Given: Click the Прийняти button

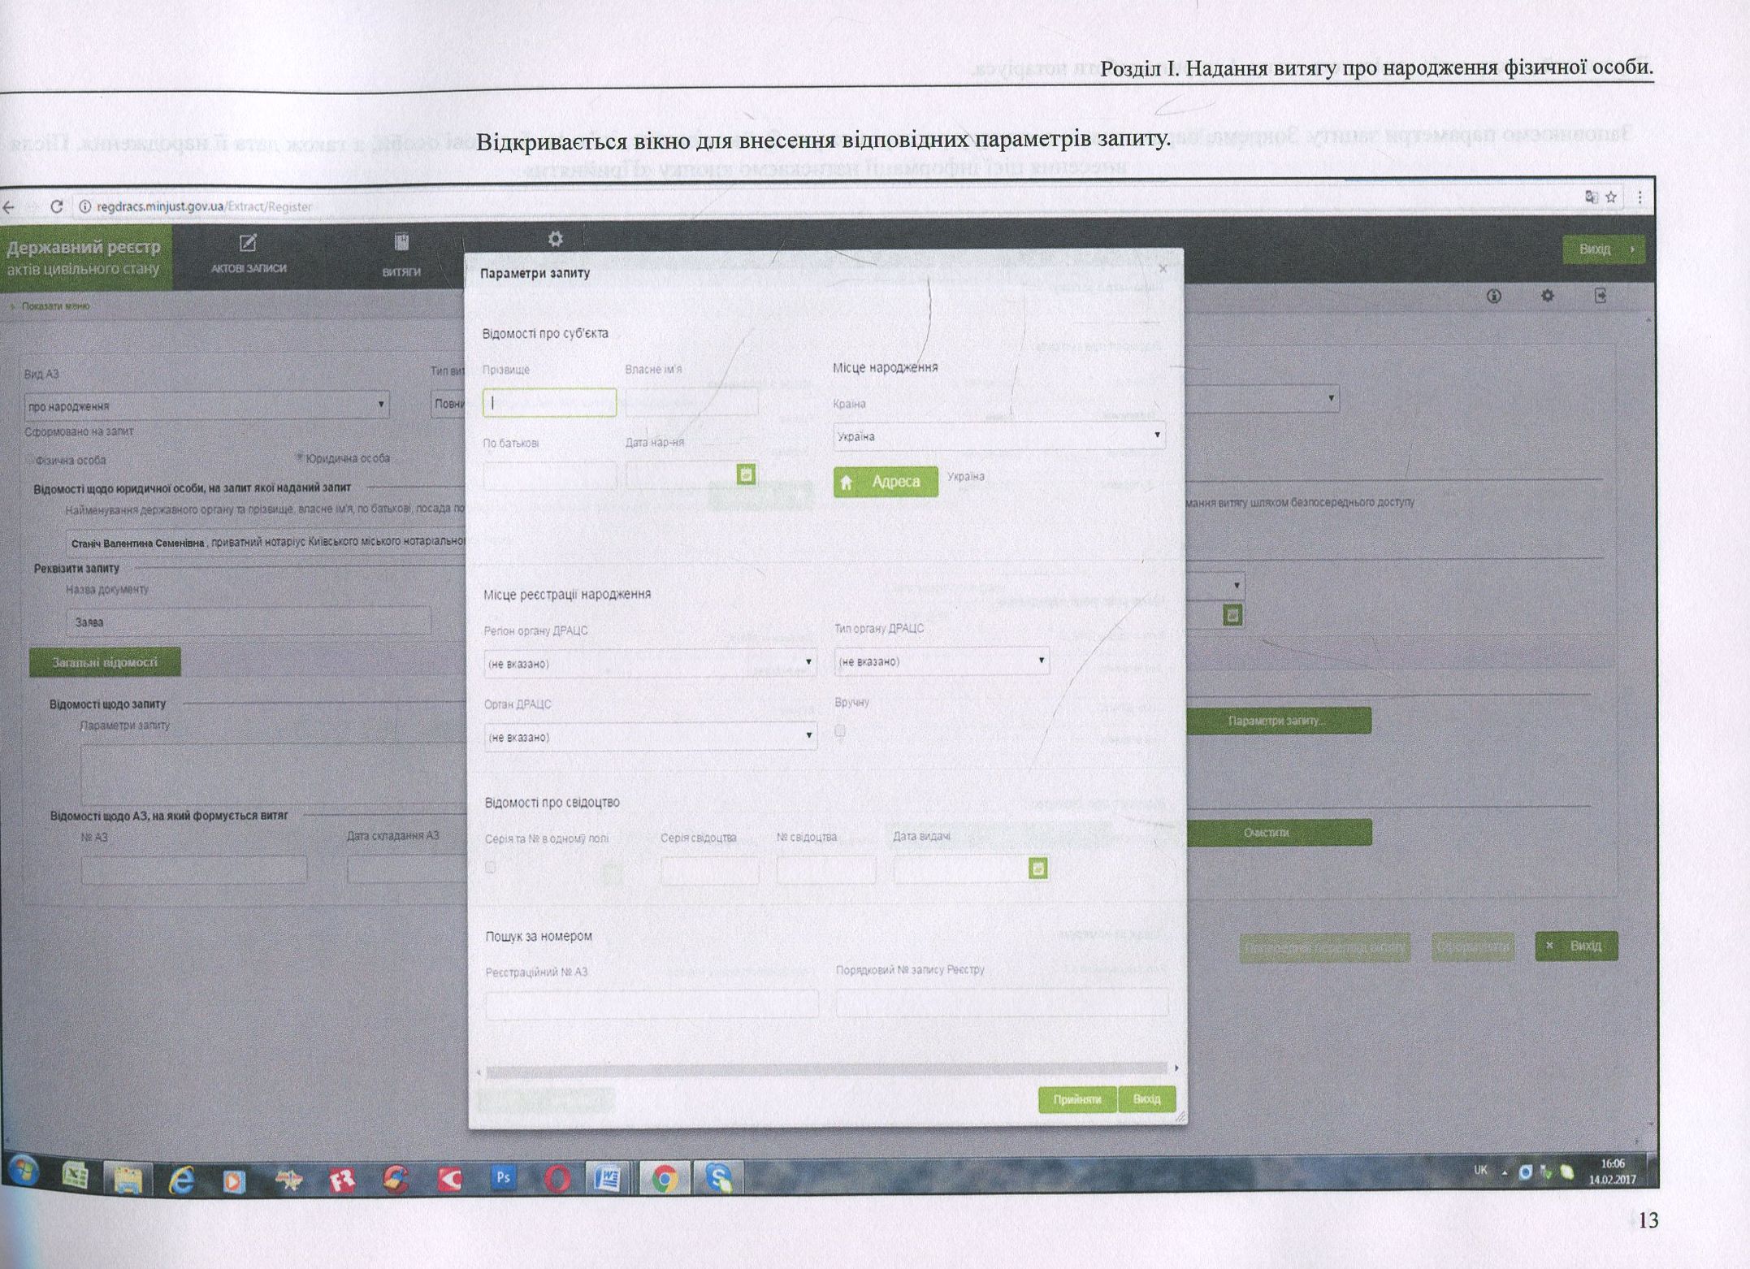Looking at the screenshot, I should click(1077, 1099).
